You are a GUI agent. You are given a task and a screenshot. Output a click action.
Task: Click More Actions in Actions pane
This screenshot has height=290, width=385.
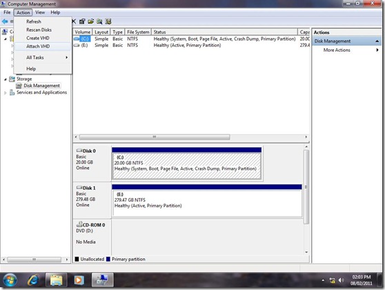(337, 50)
